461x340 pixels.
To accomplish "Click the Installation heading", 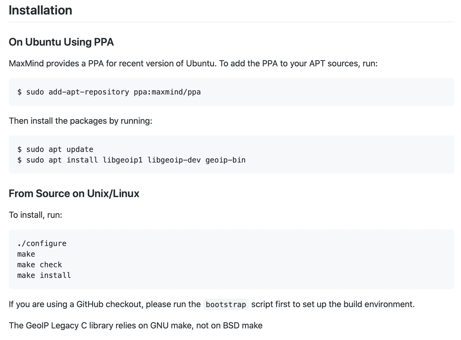I will click(x=40, y=10).
